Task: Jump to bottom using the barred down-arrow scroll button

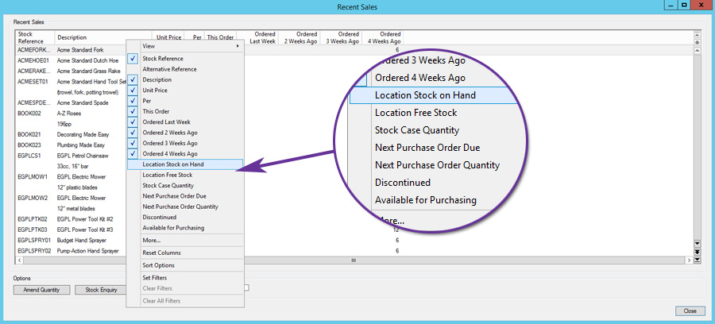Action: coord(696,260)
